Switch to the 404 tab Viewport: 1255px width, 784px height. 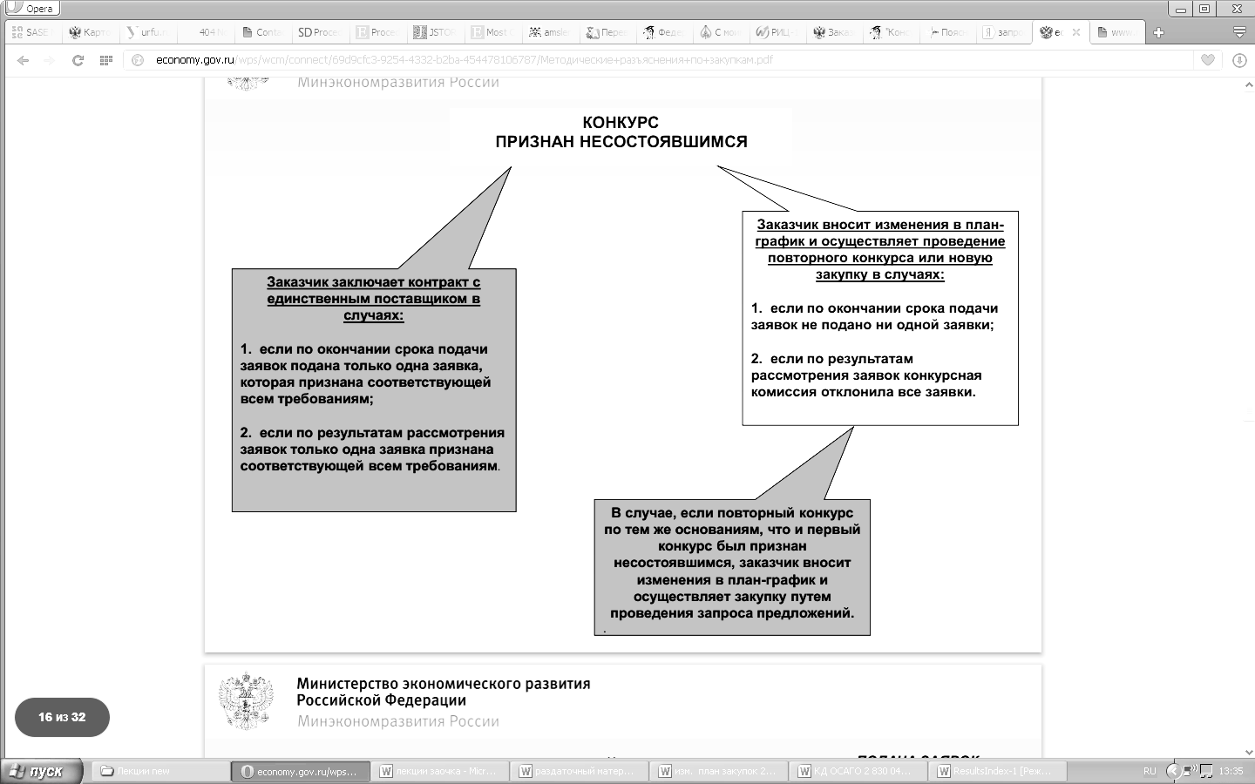tap(206, 32)
